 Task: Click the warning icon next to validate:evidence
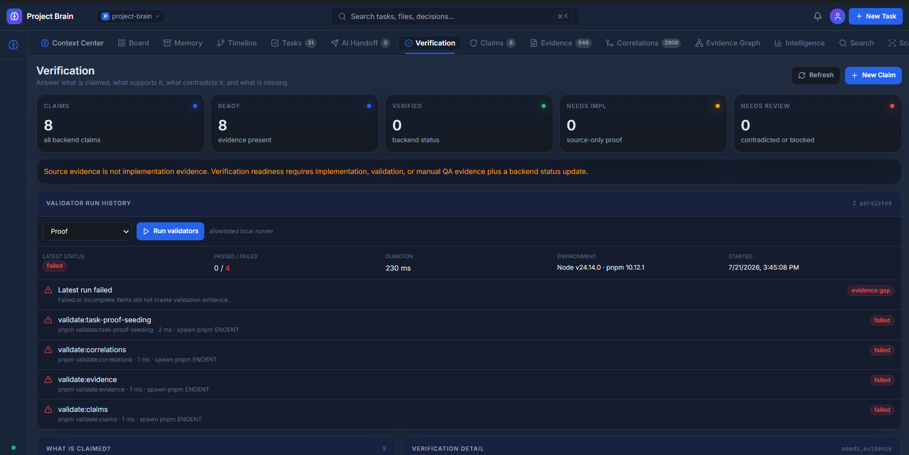(48, 380)
